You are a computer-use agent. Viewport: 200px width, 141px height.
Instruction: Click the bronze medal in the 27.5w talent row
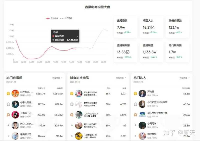(x=135, y=115)
